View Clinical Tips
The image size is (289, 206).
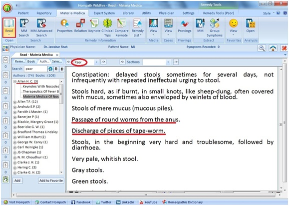(107, 27)
